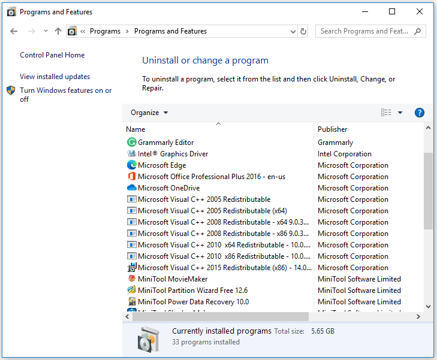The width and height of the screenshot is (437, 360).
Task: Sort list by the Name column header
Action: tap(218, 129)
